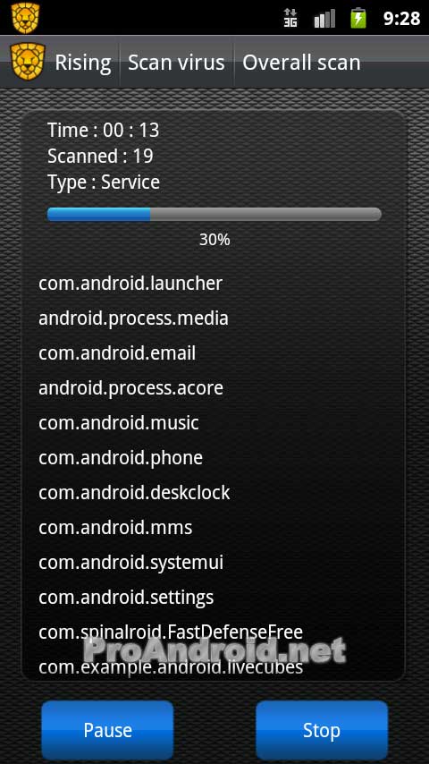This screenshot has width=429, height=764.
Task: Tap the signal strength bars icon
Action: pos(324,19)
